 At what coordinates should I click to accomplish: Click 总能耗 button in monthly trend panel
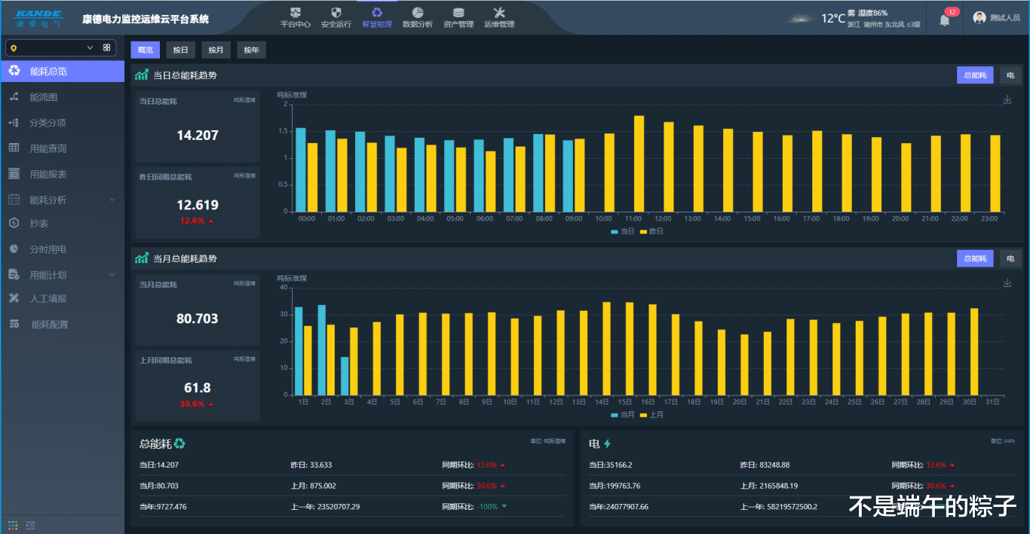[975, 259]
